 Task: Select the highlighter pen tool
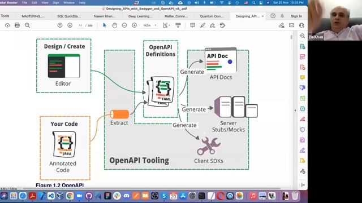click(202, 25)
